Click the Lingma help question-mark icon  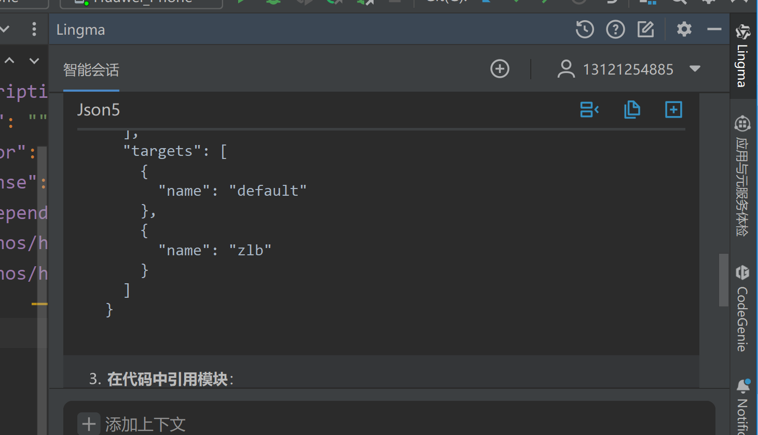615,30
